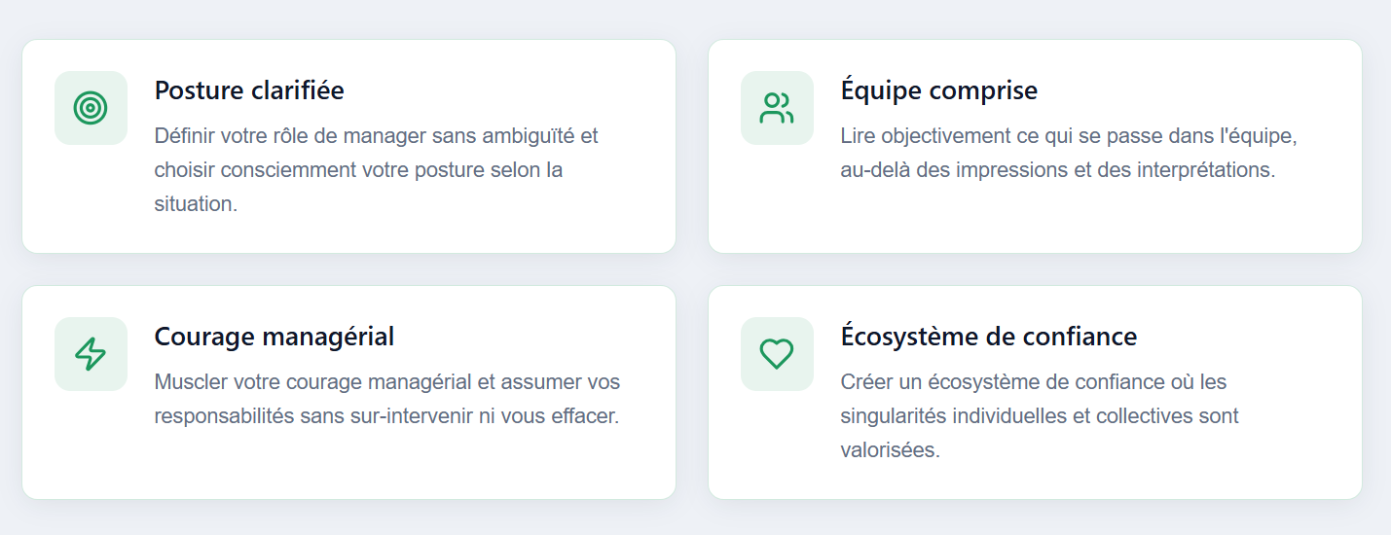Viewport: 1391px width, 535px height.
Task: Click the people icon beside Équipe comprise
Action: pyautogui.click(x=777, y=108)
